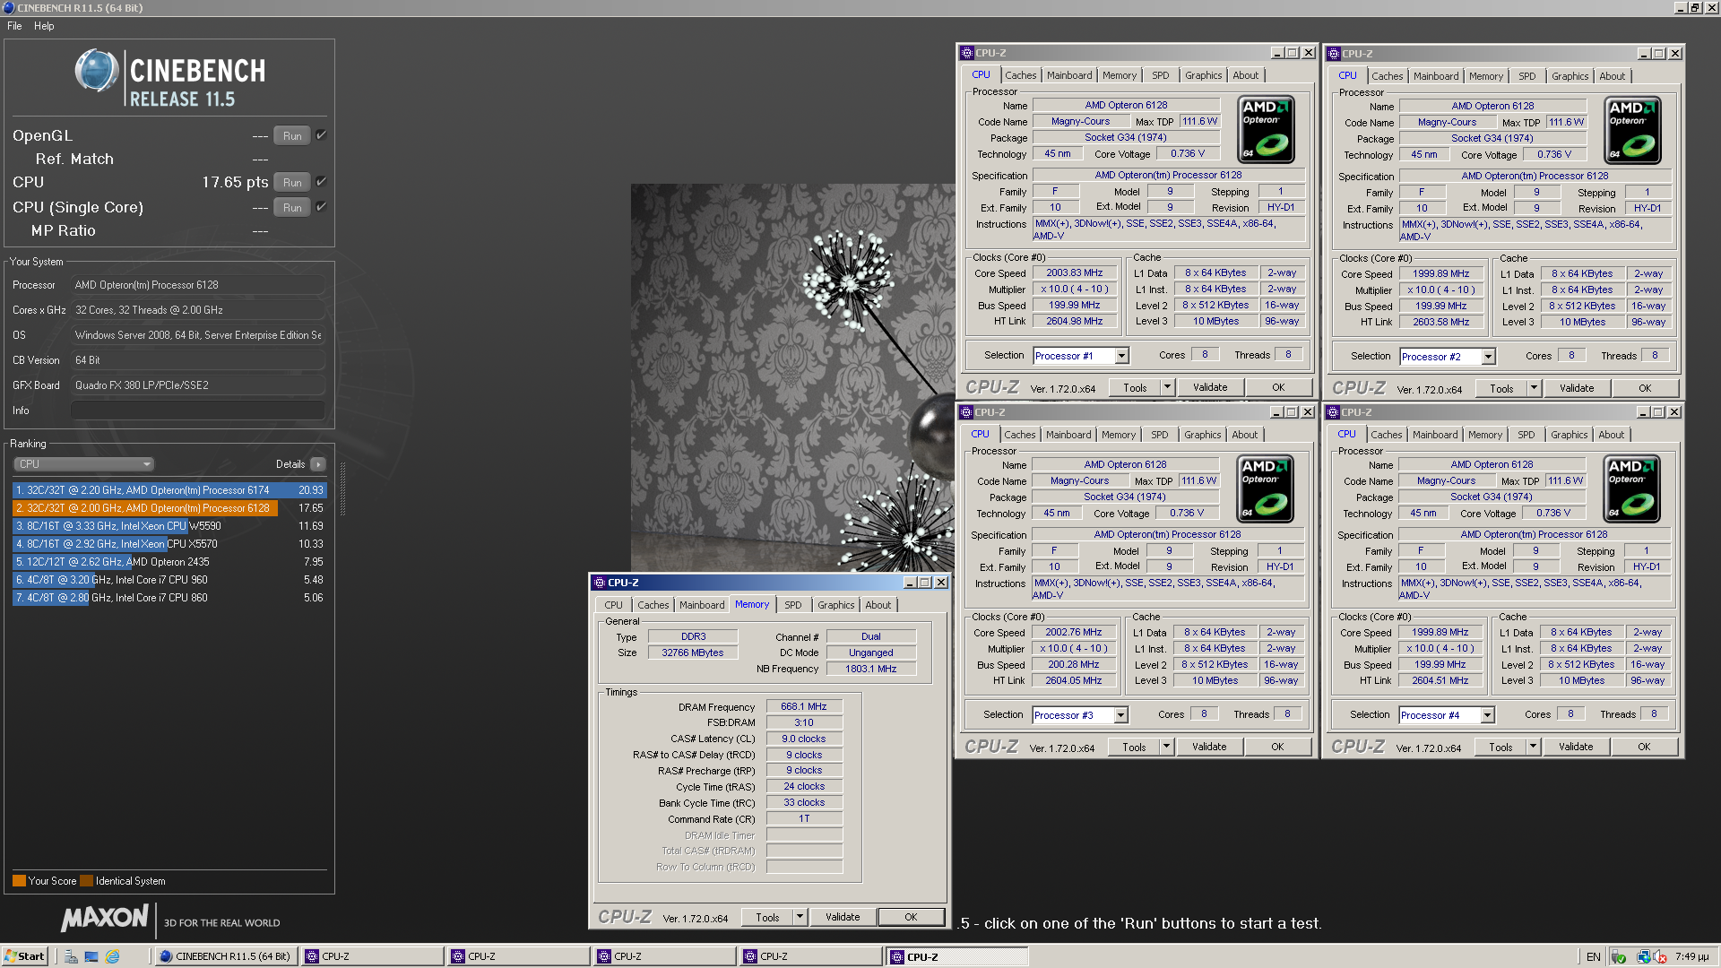The width and height of the screenshot is (1721, 968).
Task: Click the orange Your Score legend swatch
Action: [x=19, y=881]
